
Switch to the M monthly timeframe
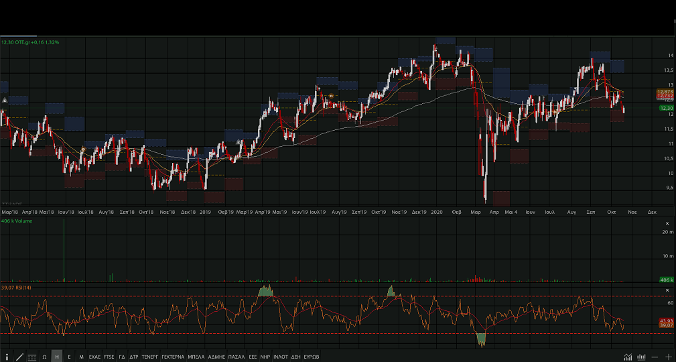[81, 357]
